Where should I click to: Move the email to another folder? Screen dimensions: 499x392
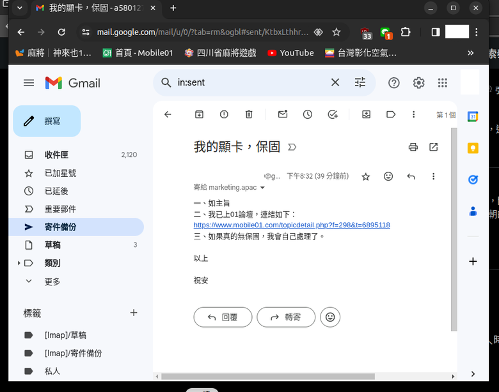click(367, 114)
